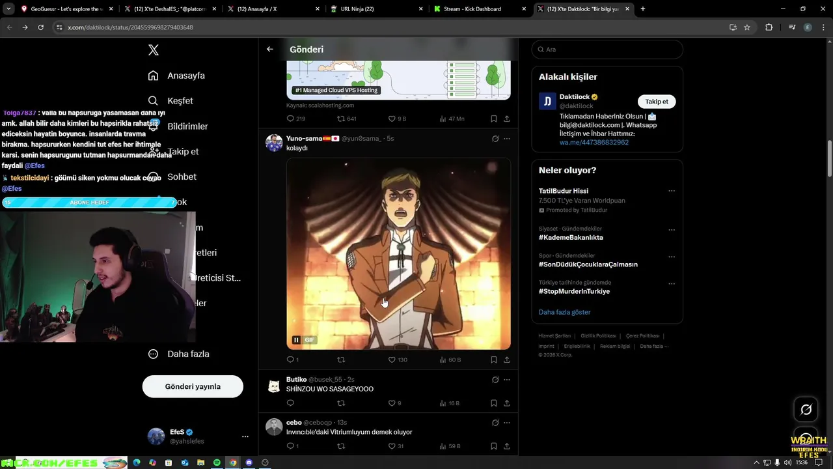
Task: Open Discord from the taskbar
Action: point(249,462)
